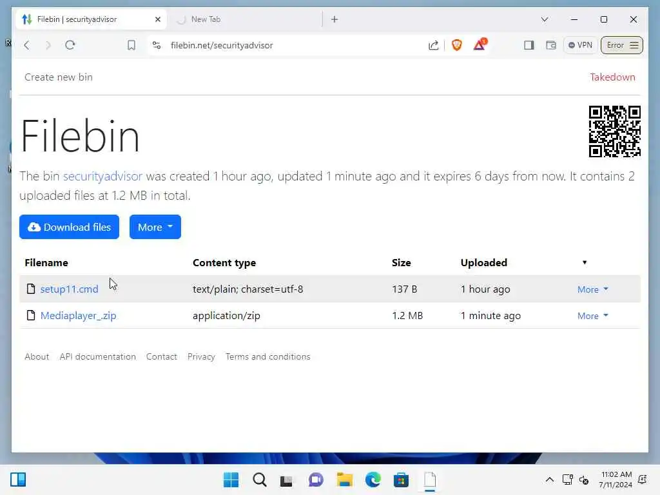The height and width of the screenshot is (495, 660).
Task: Click the sort direction arrow in header
Action: 584,263
